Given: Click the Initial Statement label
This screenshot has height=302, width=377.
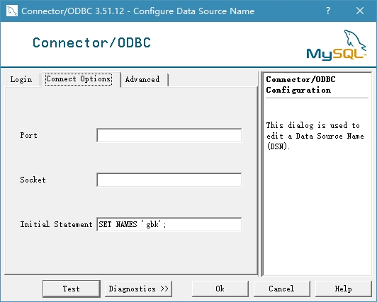Looking at the screenshot, I should coord(56,224).
